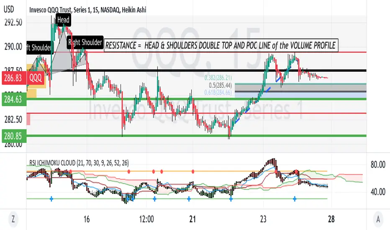
Task: Select the Head pattern label
Action: tap(63, 20)
